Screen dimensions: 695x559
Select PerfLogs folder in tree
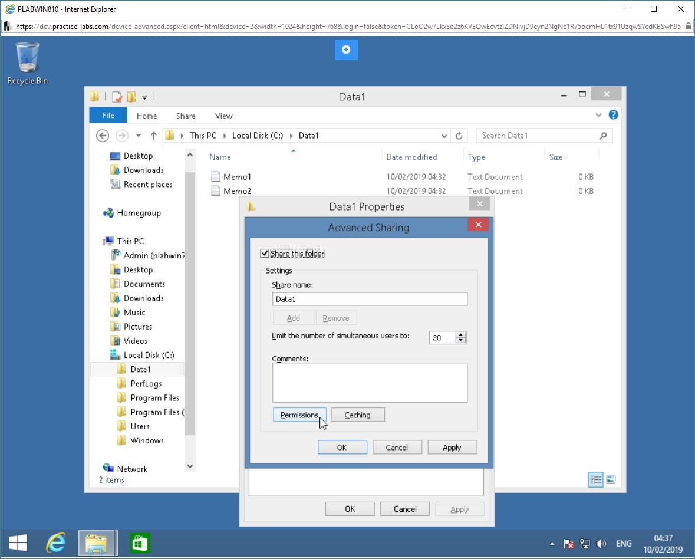pos(139,384)
